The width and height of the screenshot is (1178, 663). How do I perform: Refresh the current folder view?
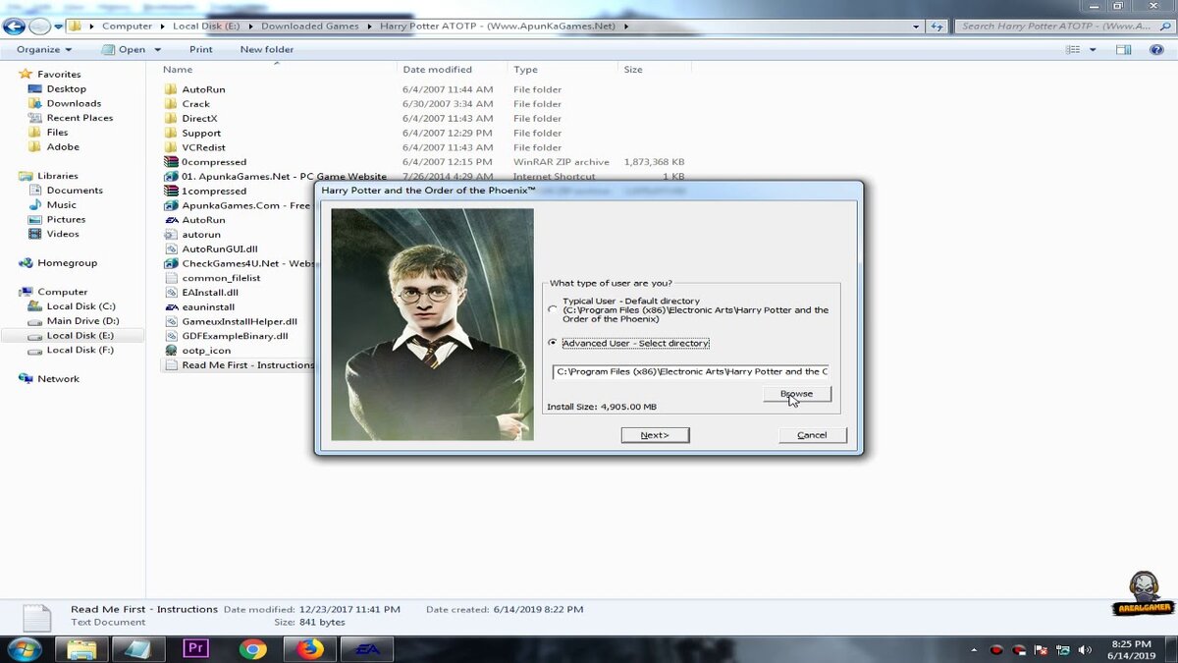click(x=938, y=26)
